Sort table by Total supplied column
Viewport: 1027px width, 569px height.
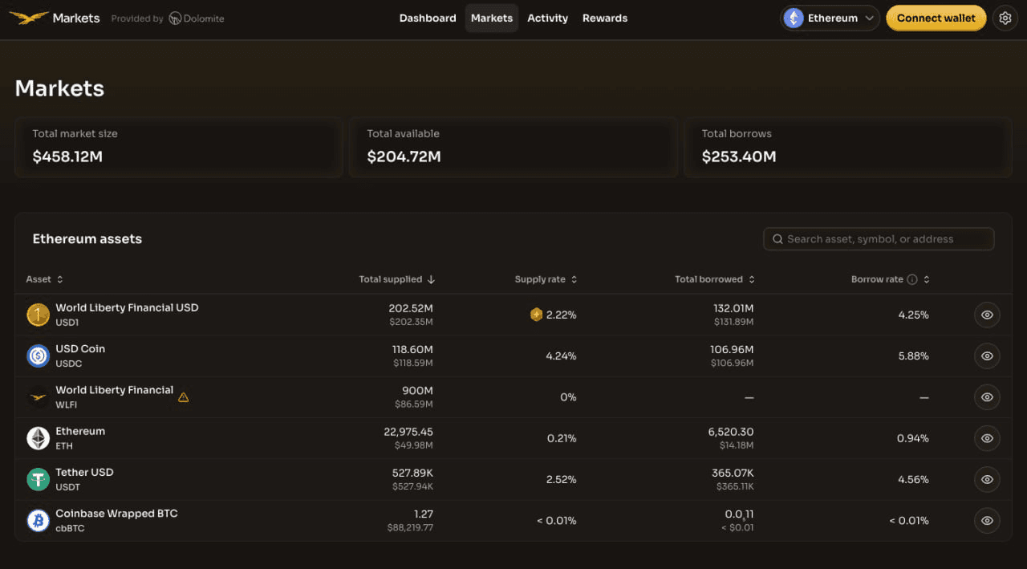[396, 279]
